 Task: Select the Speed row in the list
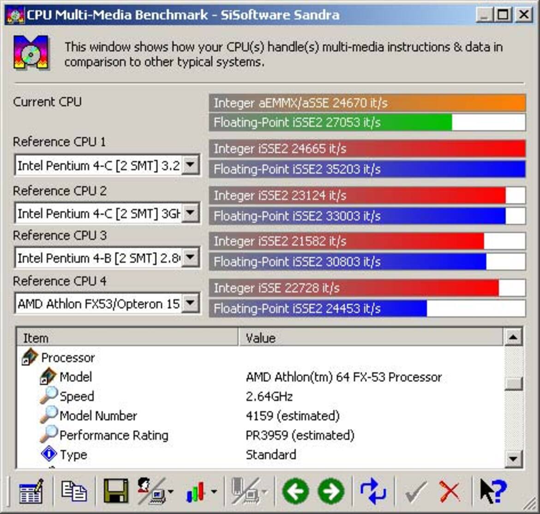(x=260, y=396)
